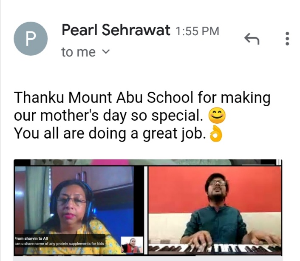Click the sender avatar with letter P

[x=31, y=39]
